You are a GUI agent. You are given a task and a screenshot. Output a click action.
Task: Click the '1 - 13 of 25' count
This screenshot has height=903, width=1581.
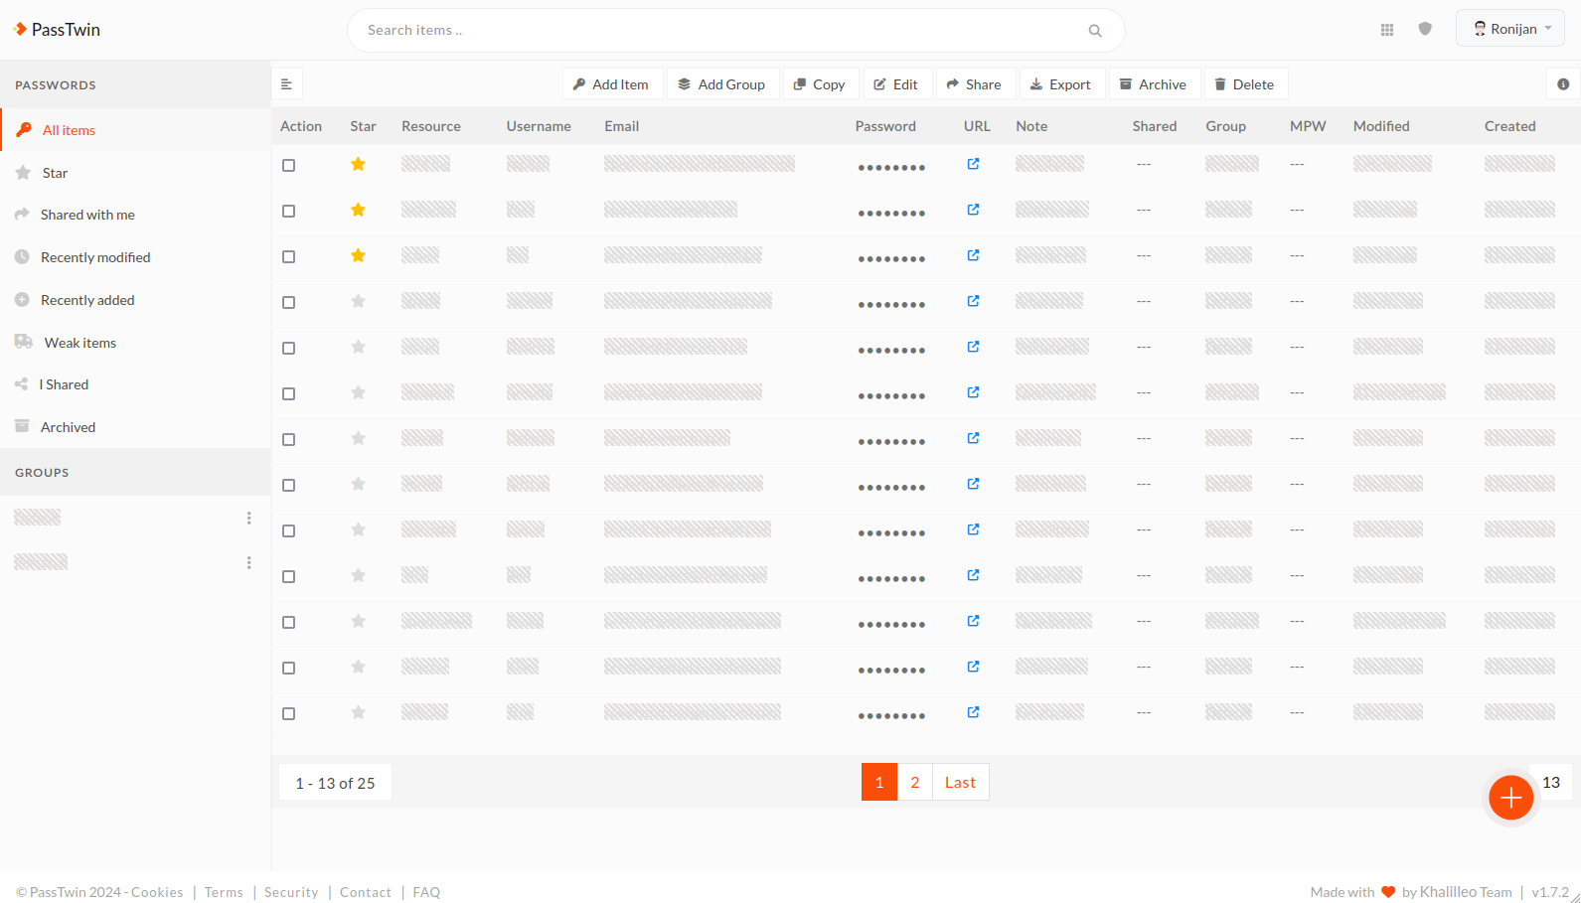tap(335, 783)
